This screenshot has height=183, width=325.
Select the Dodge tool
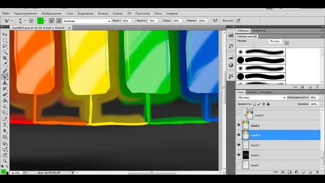coord(5,112)
